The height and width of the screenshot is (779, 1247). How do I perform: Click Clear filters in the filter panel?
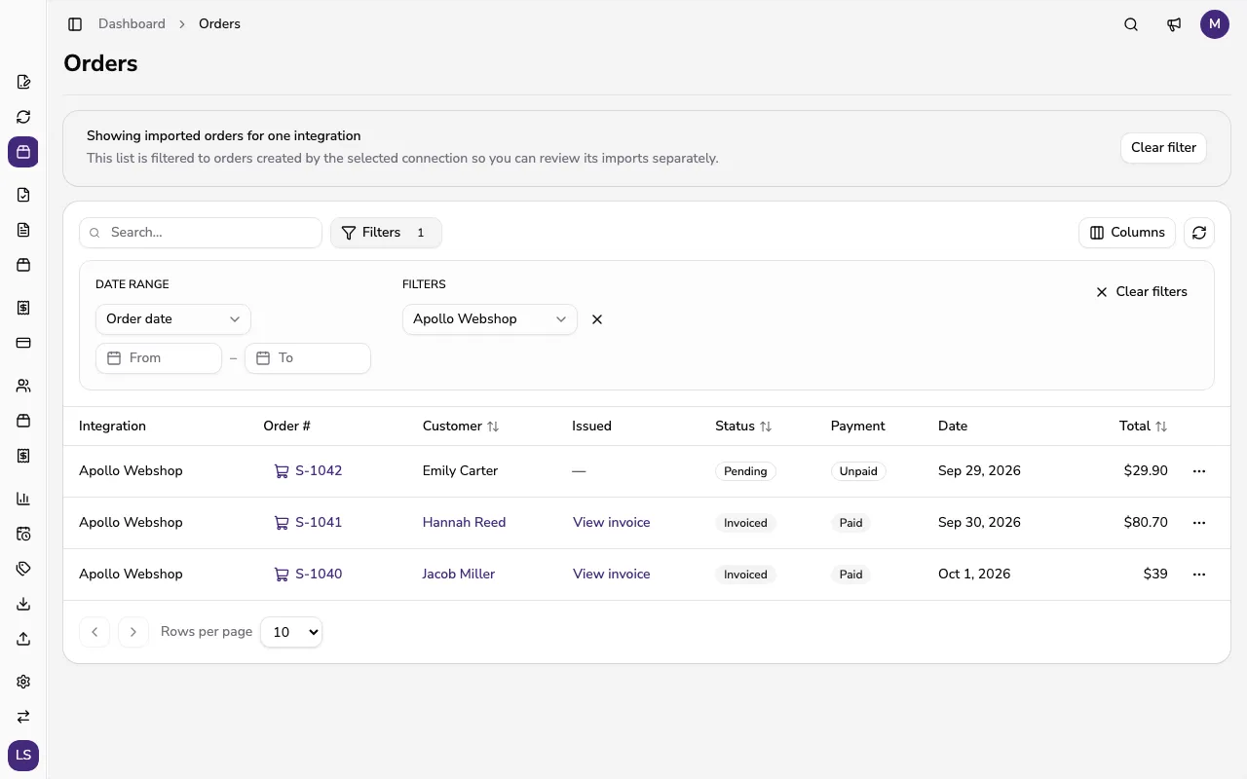[1142, 292]
